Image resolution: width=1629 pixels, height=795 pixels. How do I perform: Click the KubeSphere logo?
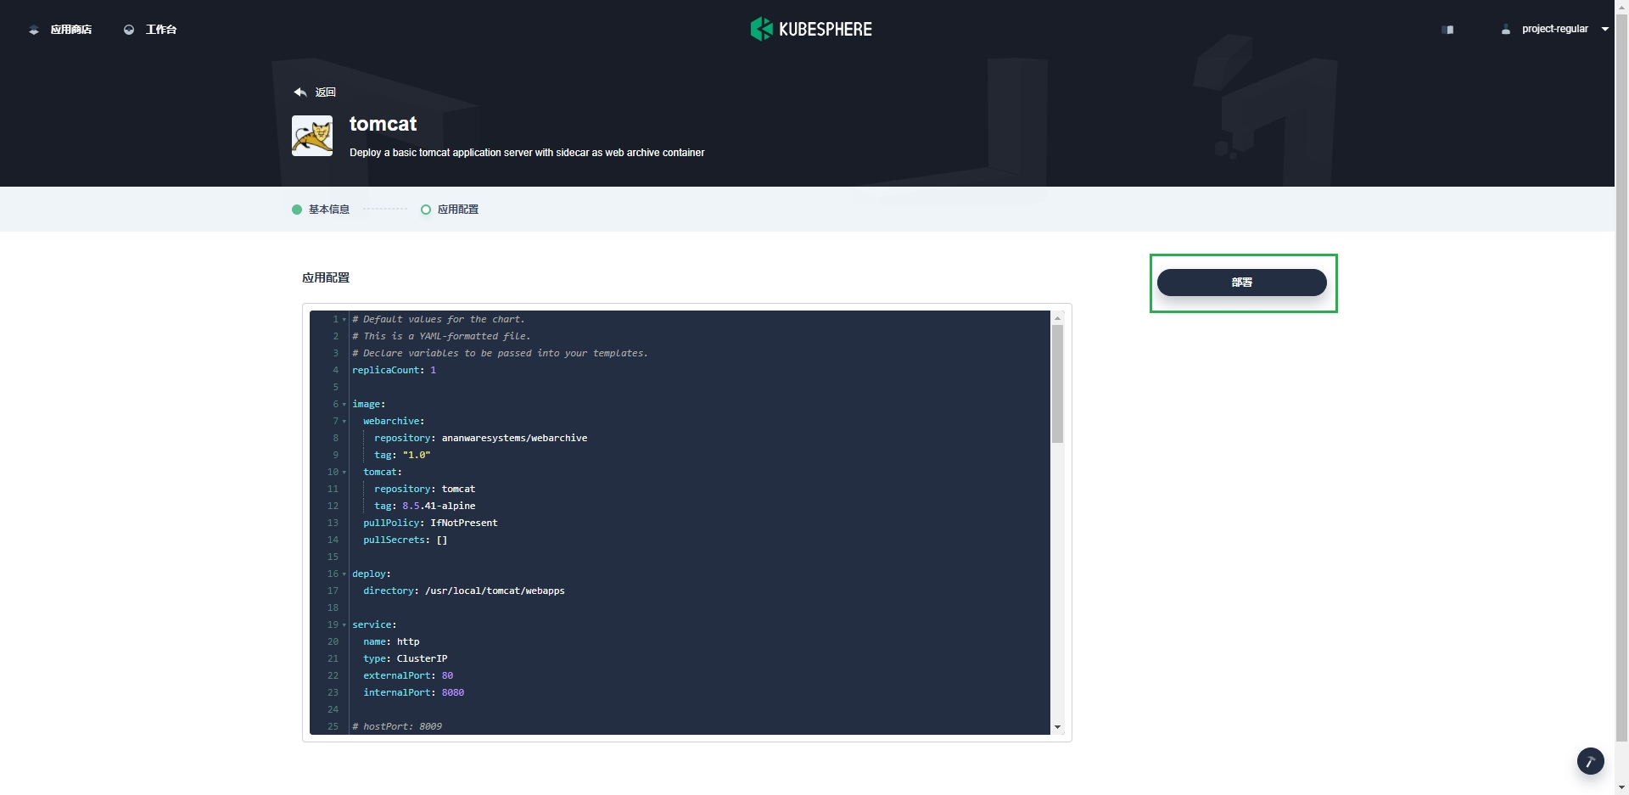(x=811, y=29)
